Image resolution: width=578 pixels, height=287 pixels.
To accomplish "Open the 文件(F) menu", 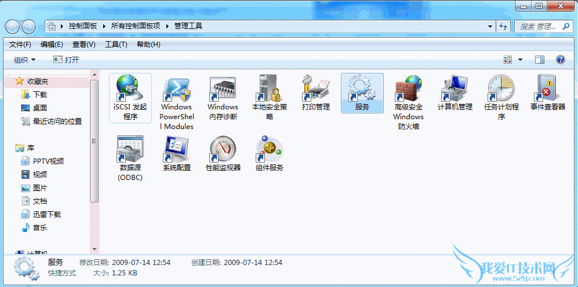I will [x=20, y=45].
